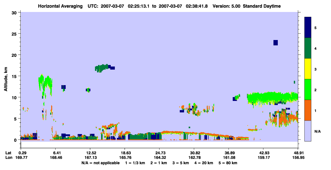Click the '1 = 1/3 km' legend text
331x170 pixels.
(x=135, y=163)
